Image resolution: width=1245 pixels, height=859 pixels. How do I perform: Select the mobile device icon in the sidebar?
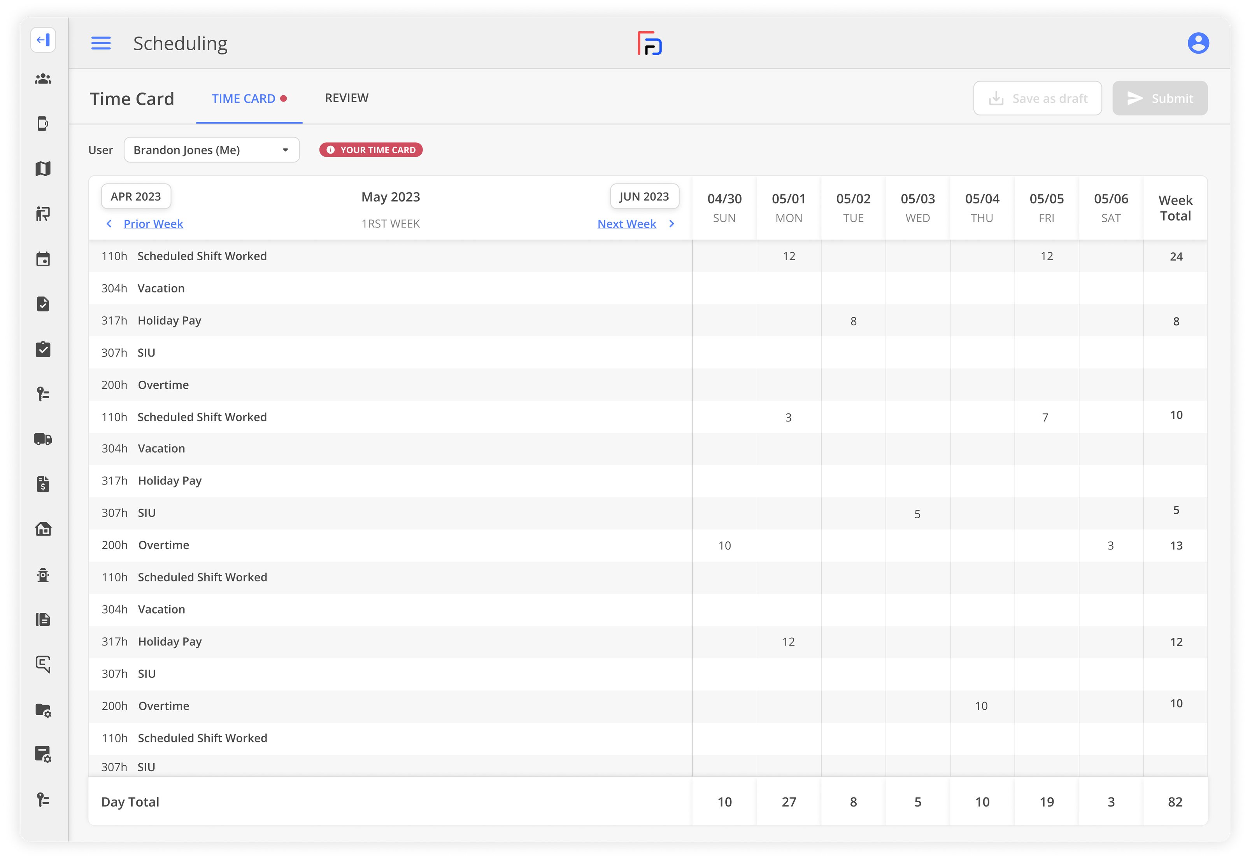coord(43,124)
